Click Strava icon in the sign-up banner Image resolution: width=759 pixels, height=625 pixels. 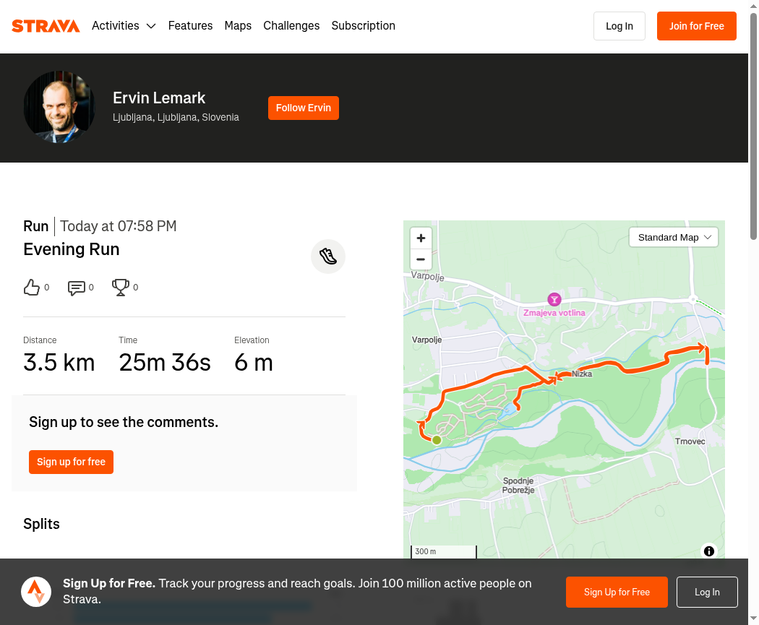[x=36, y=592]
